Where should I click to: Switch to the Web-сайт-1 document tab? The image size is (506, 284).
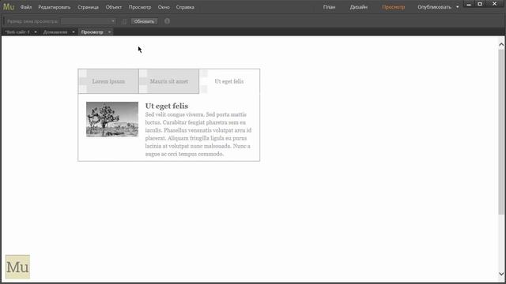pyautogui.click(x=17, y=32)
